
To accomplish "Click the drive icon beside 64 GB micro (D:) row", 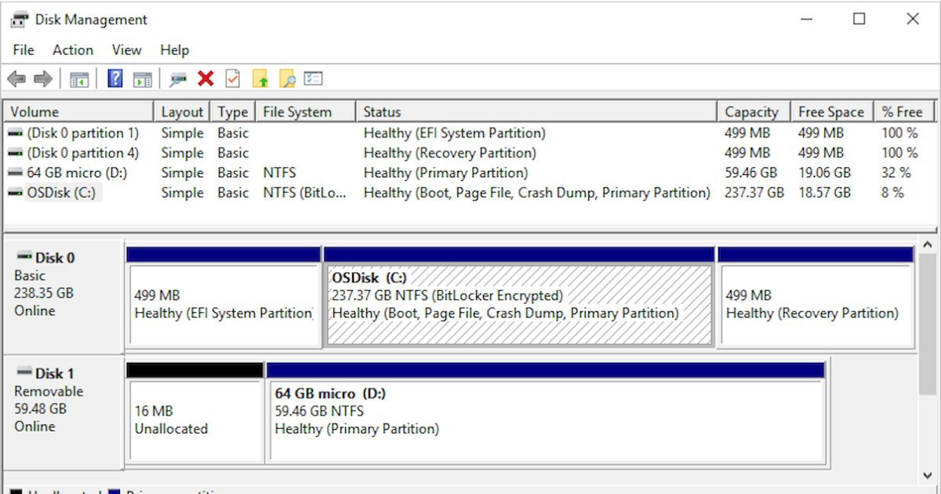I will click(15, 173).
